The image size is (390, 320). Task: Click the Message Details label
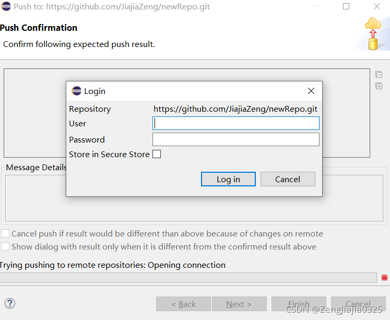click(37, 168)
